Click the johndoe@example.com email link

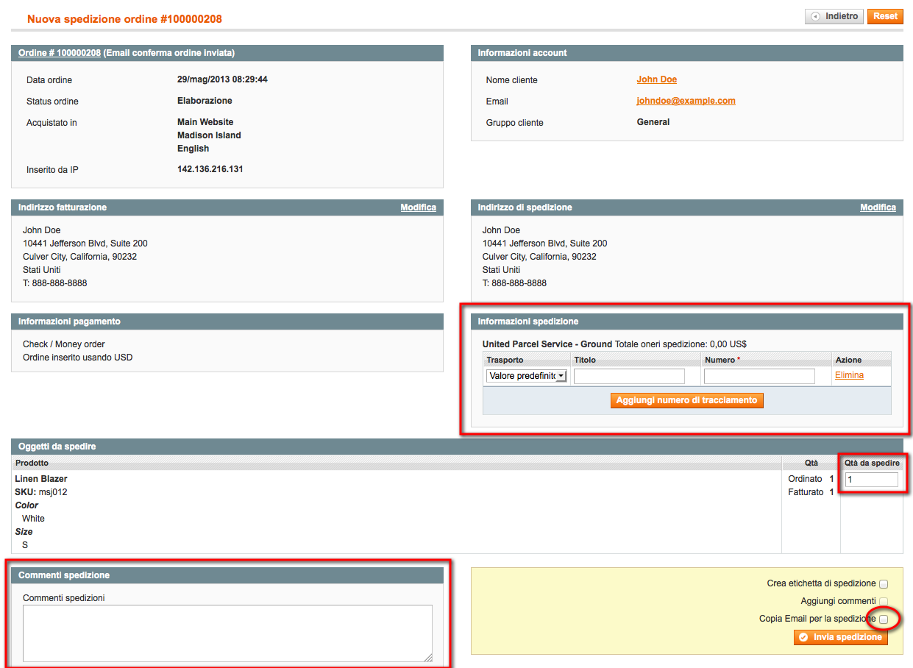[686, 100]
